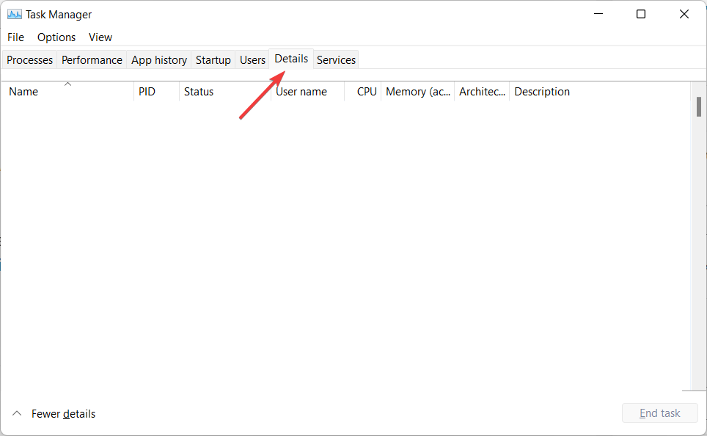Click the vertical scrollbar thumb
The width and height of the screenshot is (707, 436).
pos(698,107)
